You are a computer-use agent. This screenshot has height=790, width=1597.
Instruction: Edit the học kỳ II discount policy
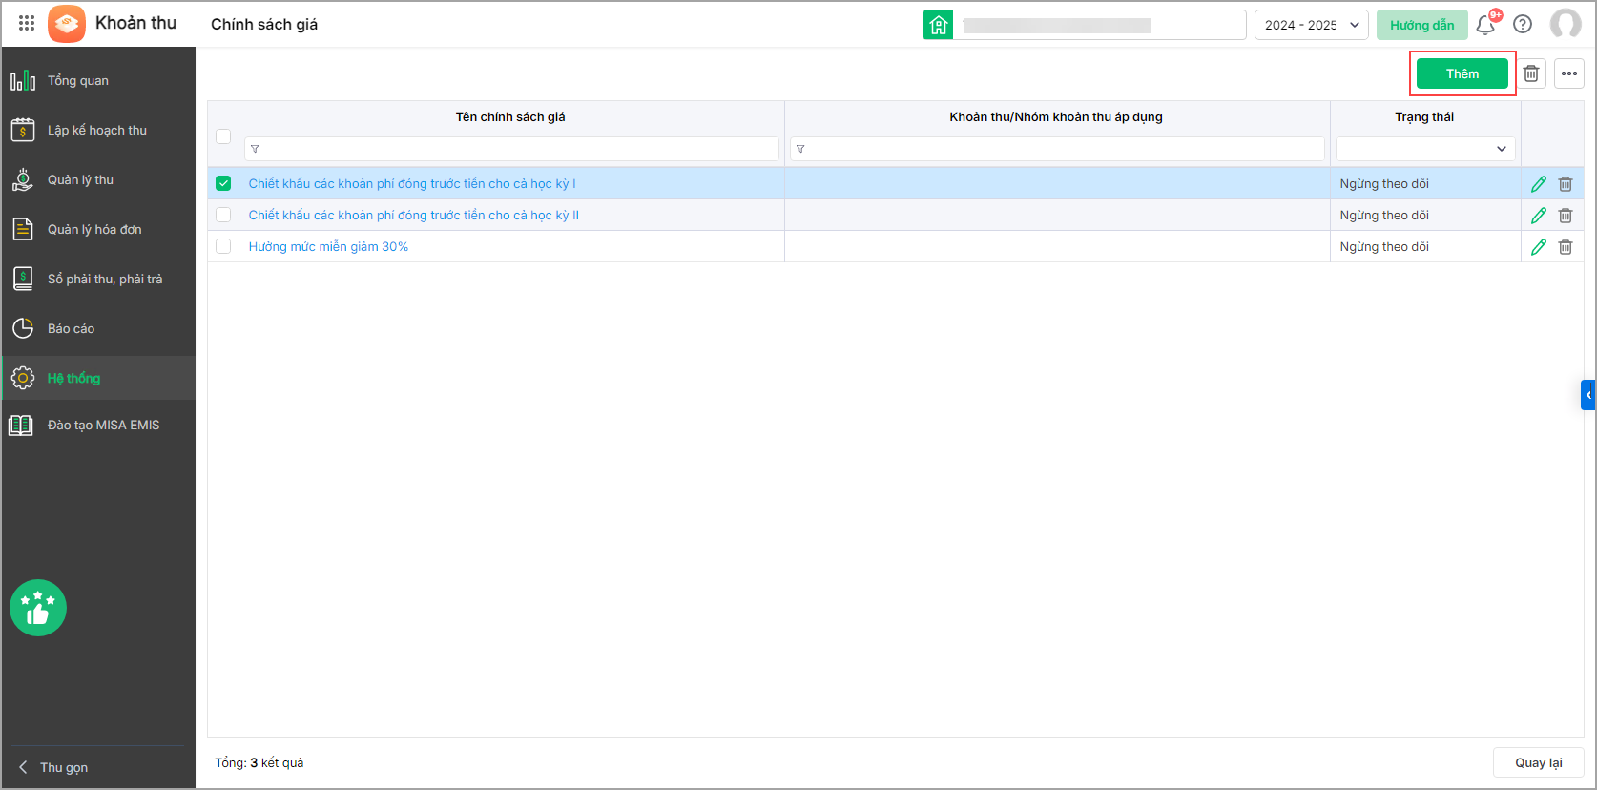(x=1539, y=216)
